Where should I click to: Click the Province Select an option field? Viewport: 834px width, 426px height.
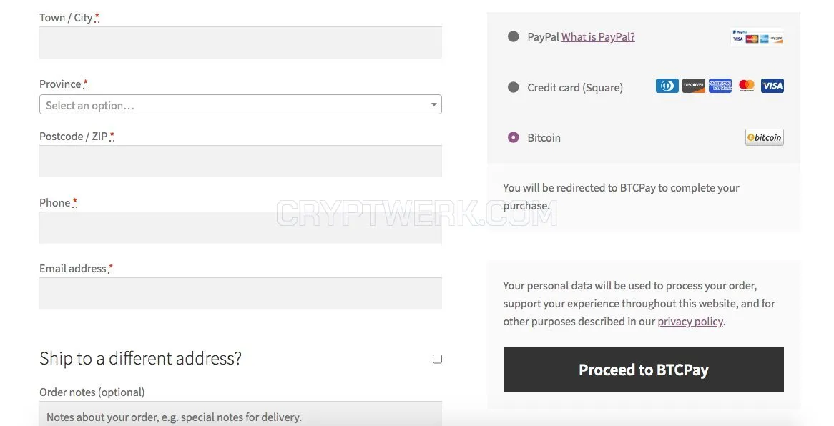[240, 105]
